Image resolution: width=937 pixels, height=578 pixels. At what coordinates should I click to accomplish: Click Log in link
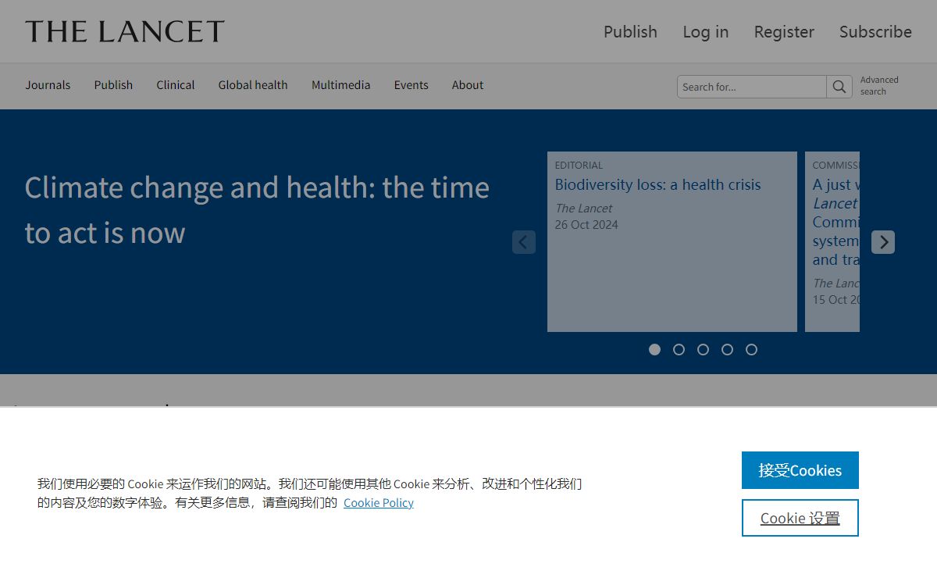point(706,32)
